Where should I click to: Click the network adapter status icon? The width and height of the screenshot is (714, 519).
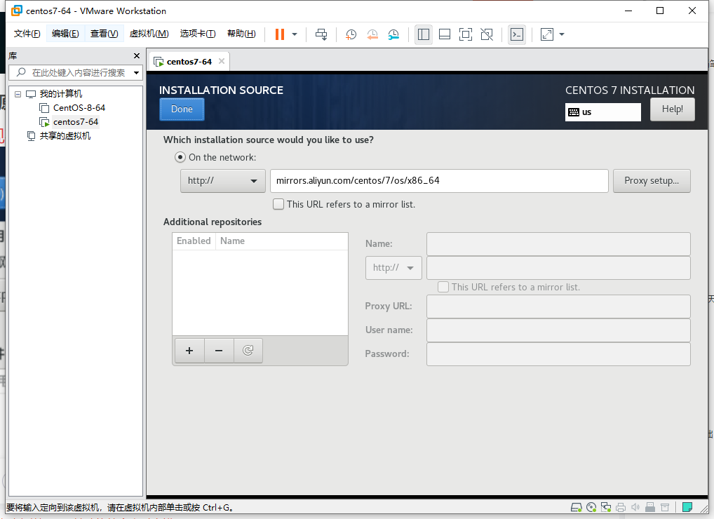606,507
